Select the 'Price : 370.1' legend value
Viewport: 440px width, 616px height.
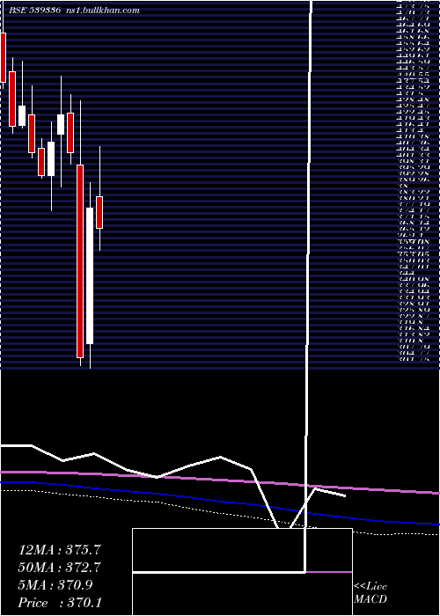pyautogui.click(x=60, y=603)
